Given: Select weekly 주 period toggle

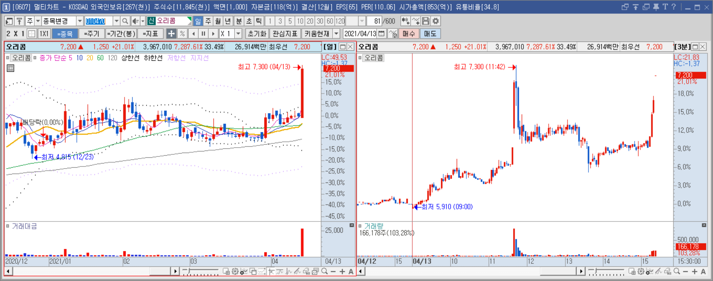Looking at the screenshot, I should pyautogui.click(x=208, y=21).
